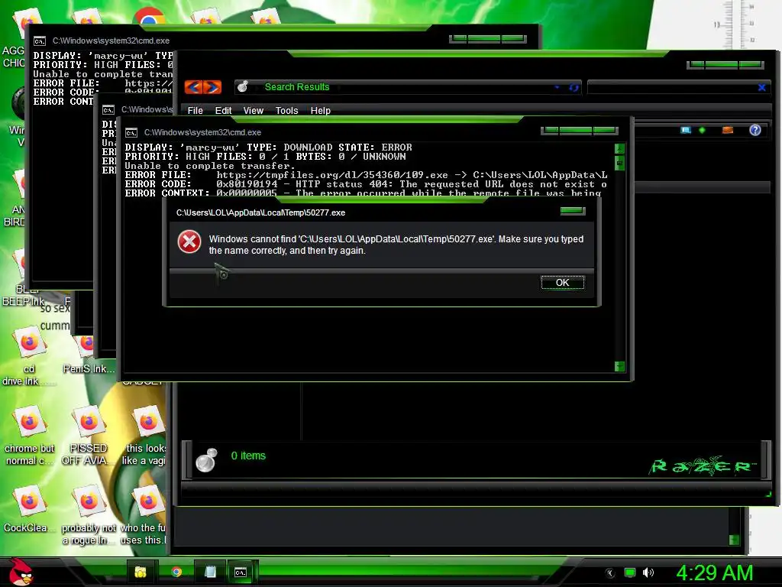
Task: Open the Help menu in Explorer
Action: click(320, 110)
